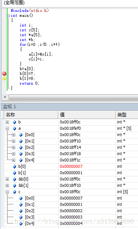Click the name b[0] in watch list
The height and width of the screenshot is (229, 138).
tap(22, 166)
